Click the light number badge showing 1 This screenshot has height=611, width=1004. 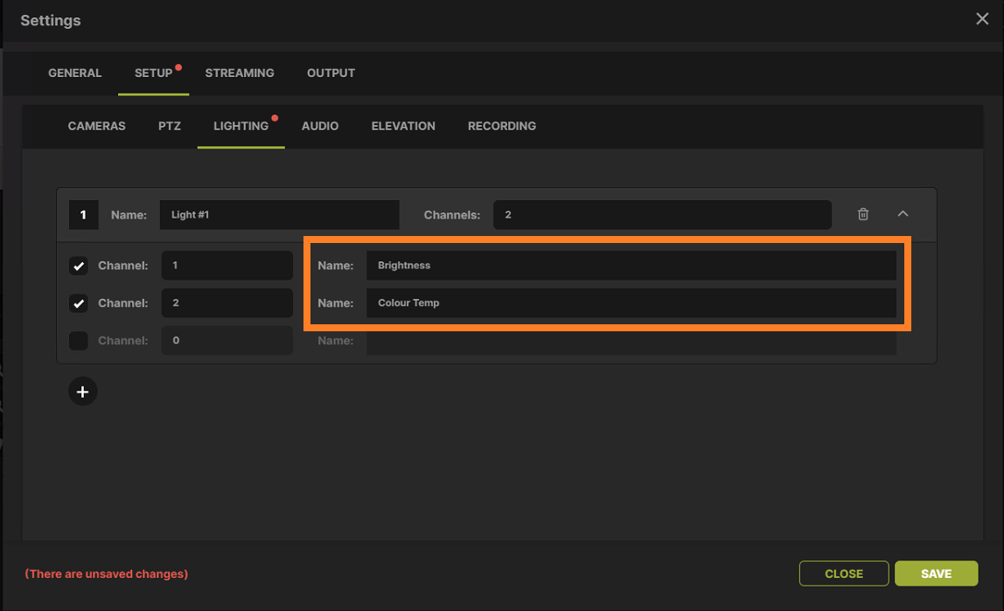click(83, 214)
